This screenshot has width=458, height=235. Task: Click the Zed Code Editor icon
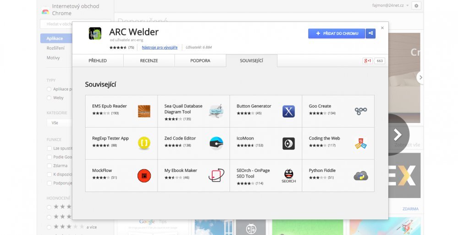[x=216, y=143]
